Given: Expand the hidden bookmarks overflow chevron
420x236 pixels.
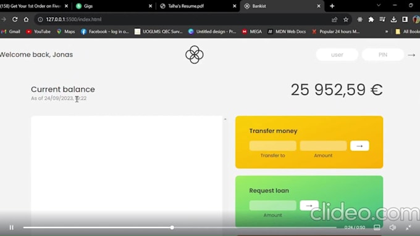Looking at the screenshot, I should click(x=386, y=31).
